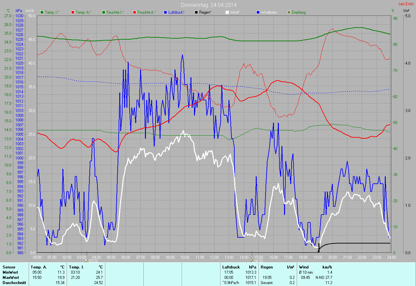Click the Jarz Erich text in the corner
This screenshot has height=286, width=416.
click(x=406, y=4)
